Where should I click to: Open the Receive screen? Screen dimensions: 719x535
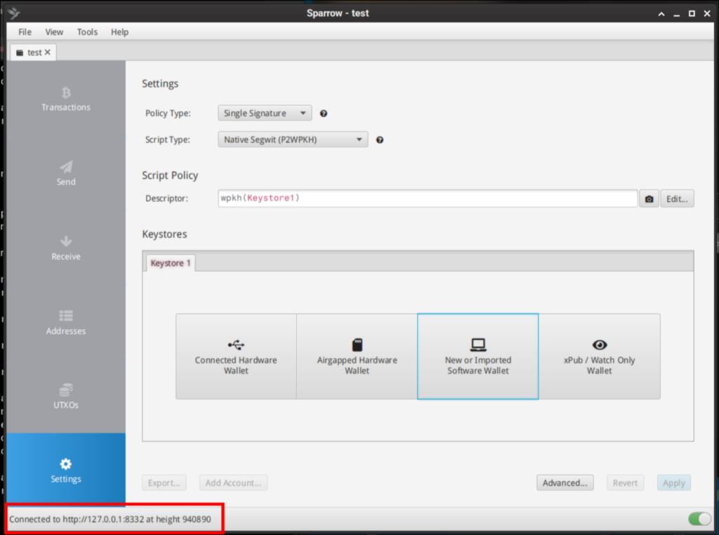(65, 247)
